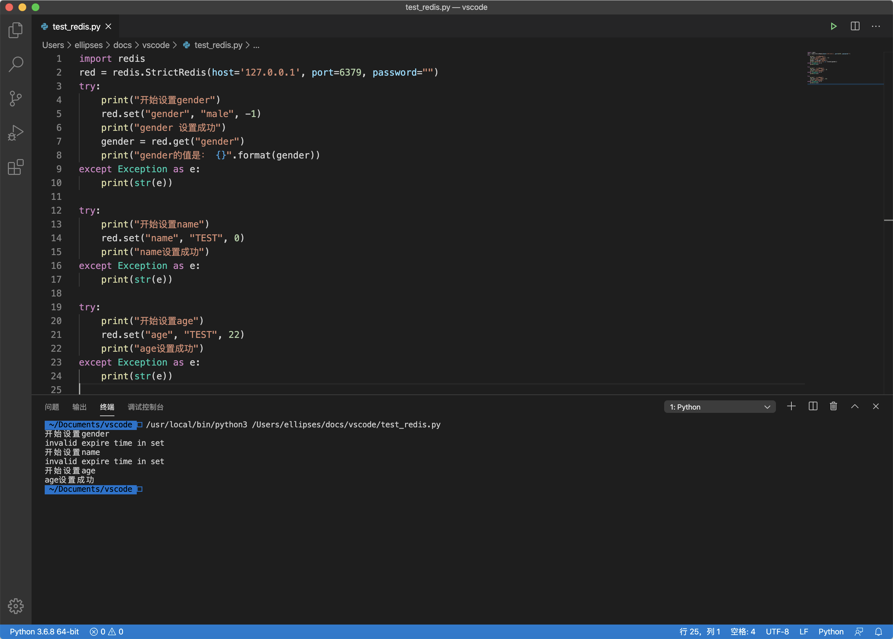
Task: Open the Explorer sidebar
Action: click(15, 30)
